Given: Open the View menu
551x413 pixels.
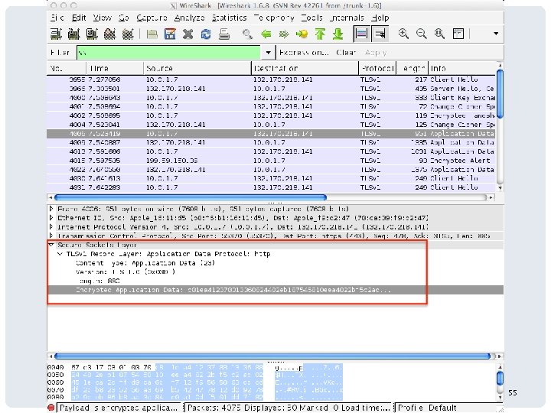Looking at the screenshot, I should pyautogui.click(x=103, y=18).
